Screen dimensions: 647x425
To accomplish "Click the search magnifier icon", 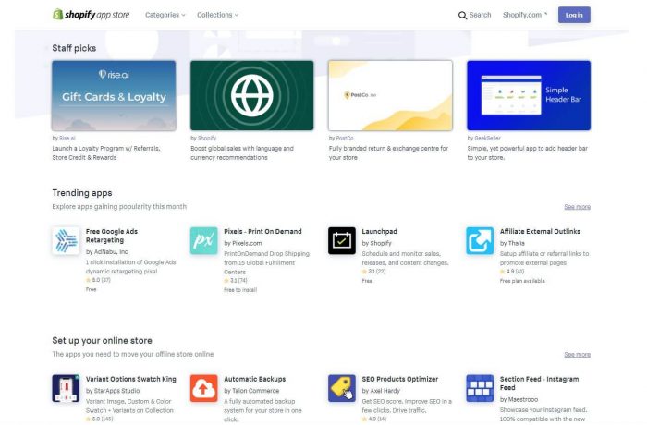I will click(x=462, y=16).
